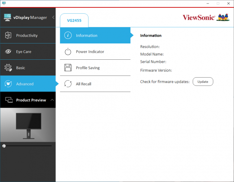Screen dimensions: 234x182
Task: Click the 'Firmware Version:' label
Action: point(156,70)
